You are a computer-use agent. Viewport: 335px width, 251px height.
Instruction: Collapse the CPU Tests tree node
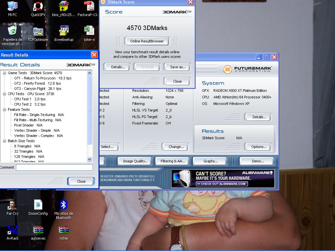tap(5, 94)
